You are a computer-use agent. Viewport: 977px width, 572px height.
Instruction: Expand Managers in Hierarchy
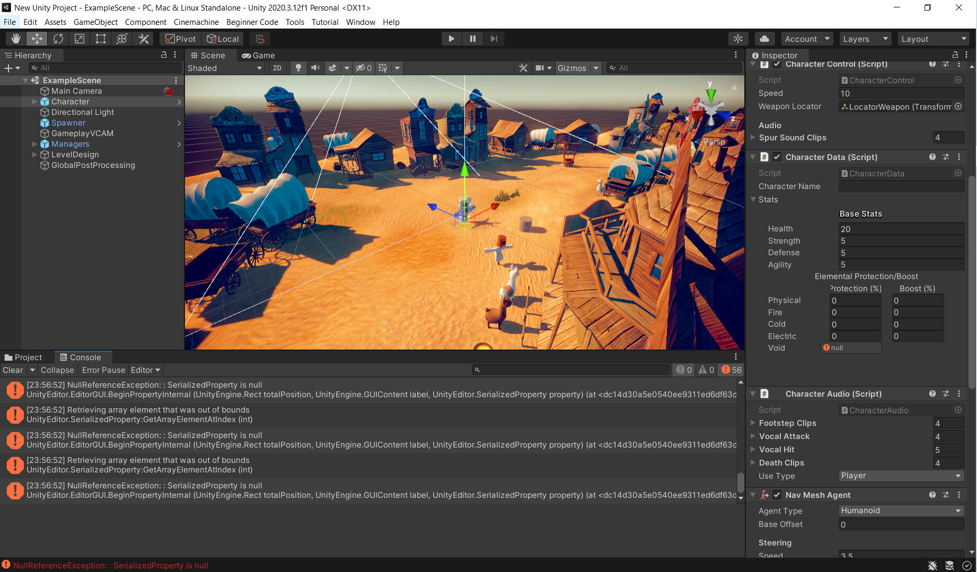tap(34, 144)
